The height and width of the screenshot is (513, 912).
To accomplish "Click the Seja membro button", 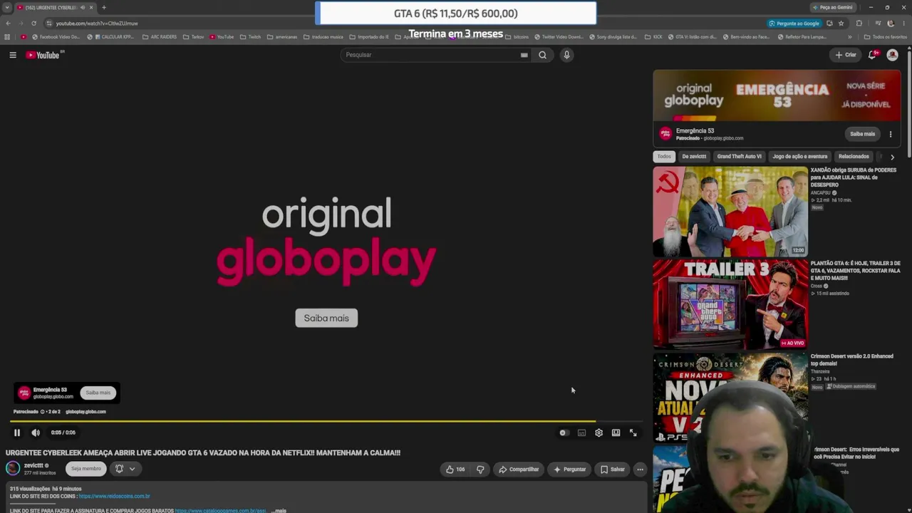I will coord(85,468).
